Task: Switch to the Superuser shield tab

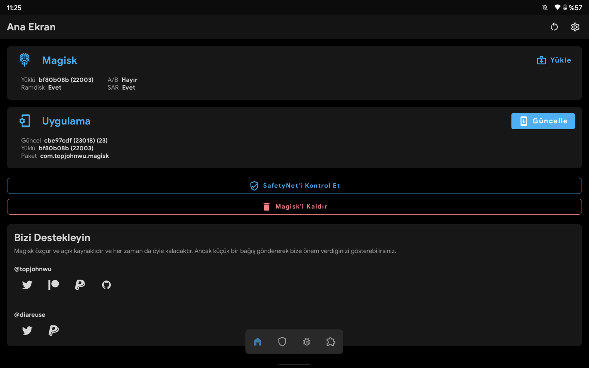Action: pos(282,342)
